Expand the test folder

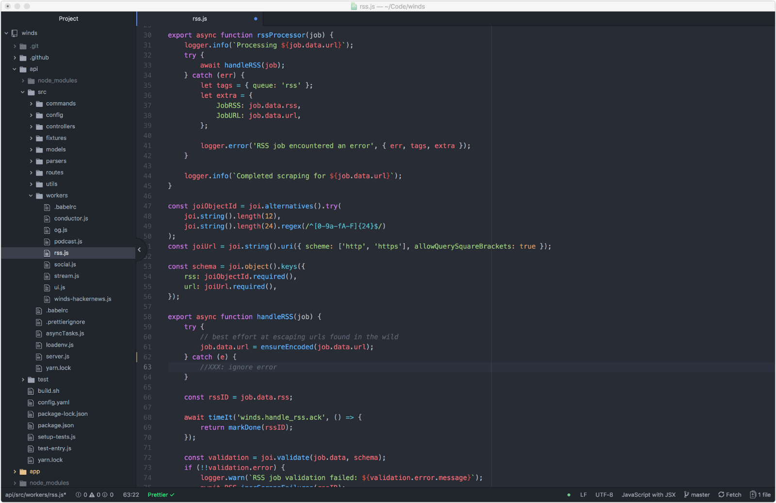coord(23,379)
